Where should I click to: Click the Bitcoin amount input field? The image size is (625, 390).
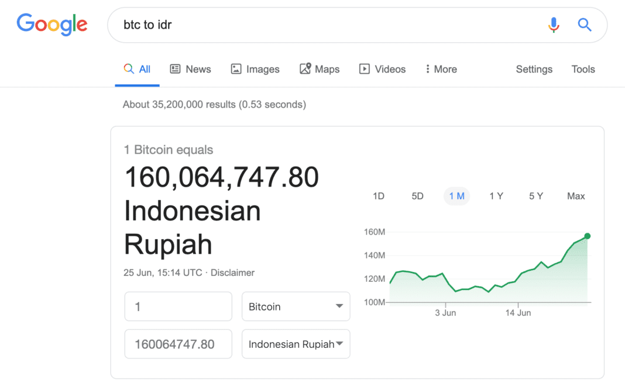pos(178,306)
